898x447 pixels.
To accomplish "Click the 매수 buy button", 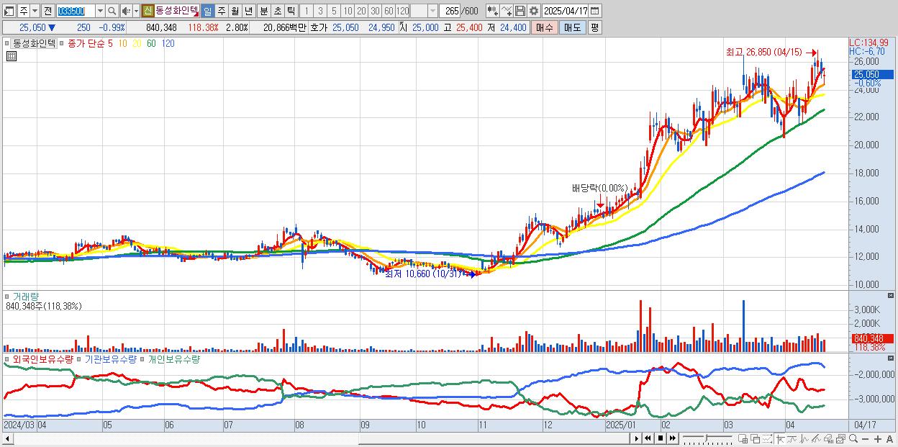I will [545, 27].
